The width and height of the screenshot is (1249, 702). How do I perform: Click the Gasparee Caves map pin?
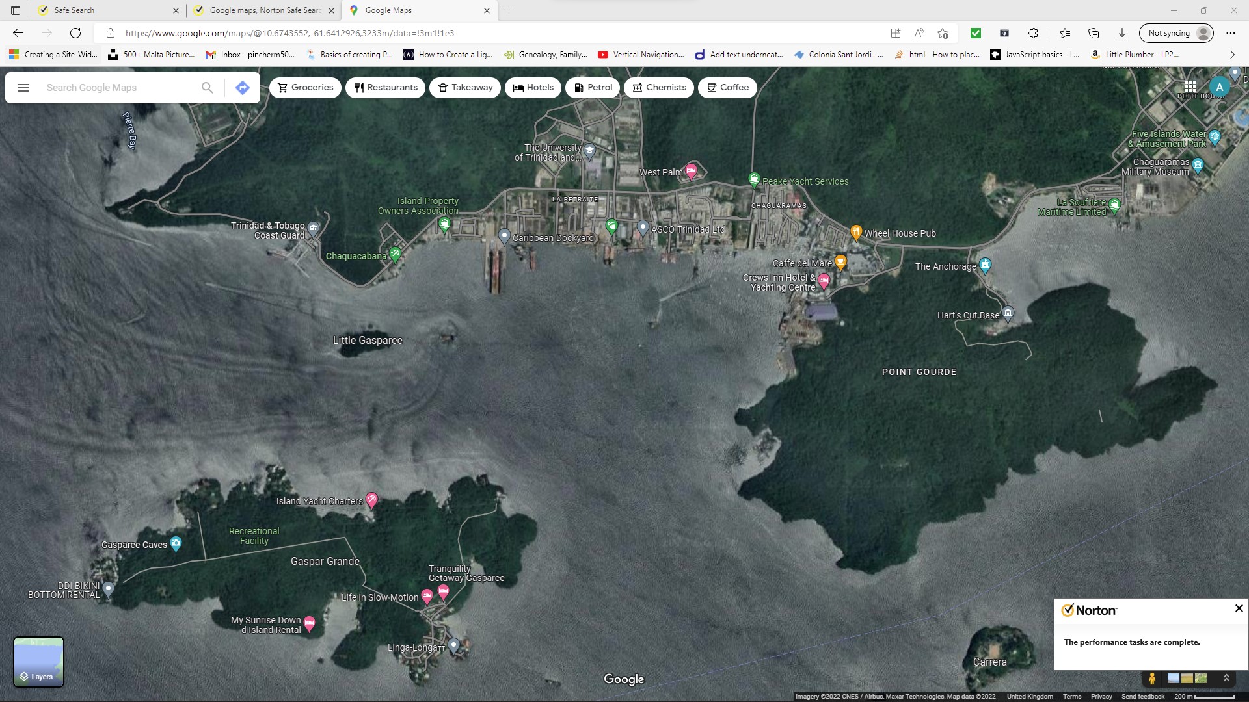coord(176,543)
